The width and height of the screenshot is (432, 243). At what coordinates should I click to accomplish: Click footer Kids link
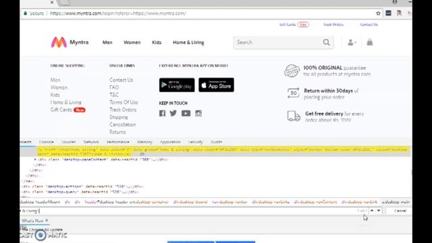[x=55, y=94]
